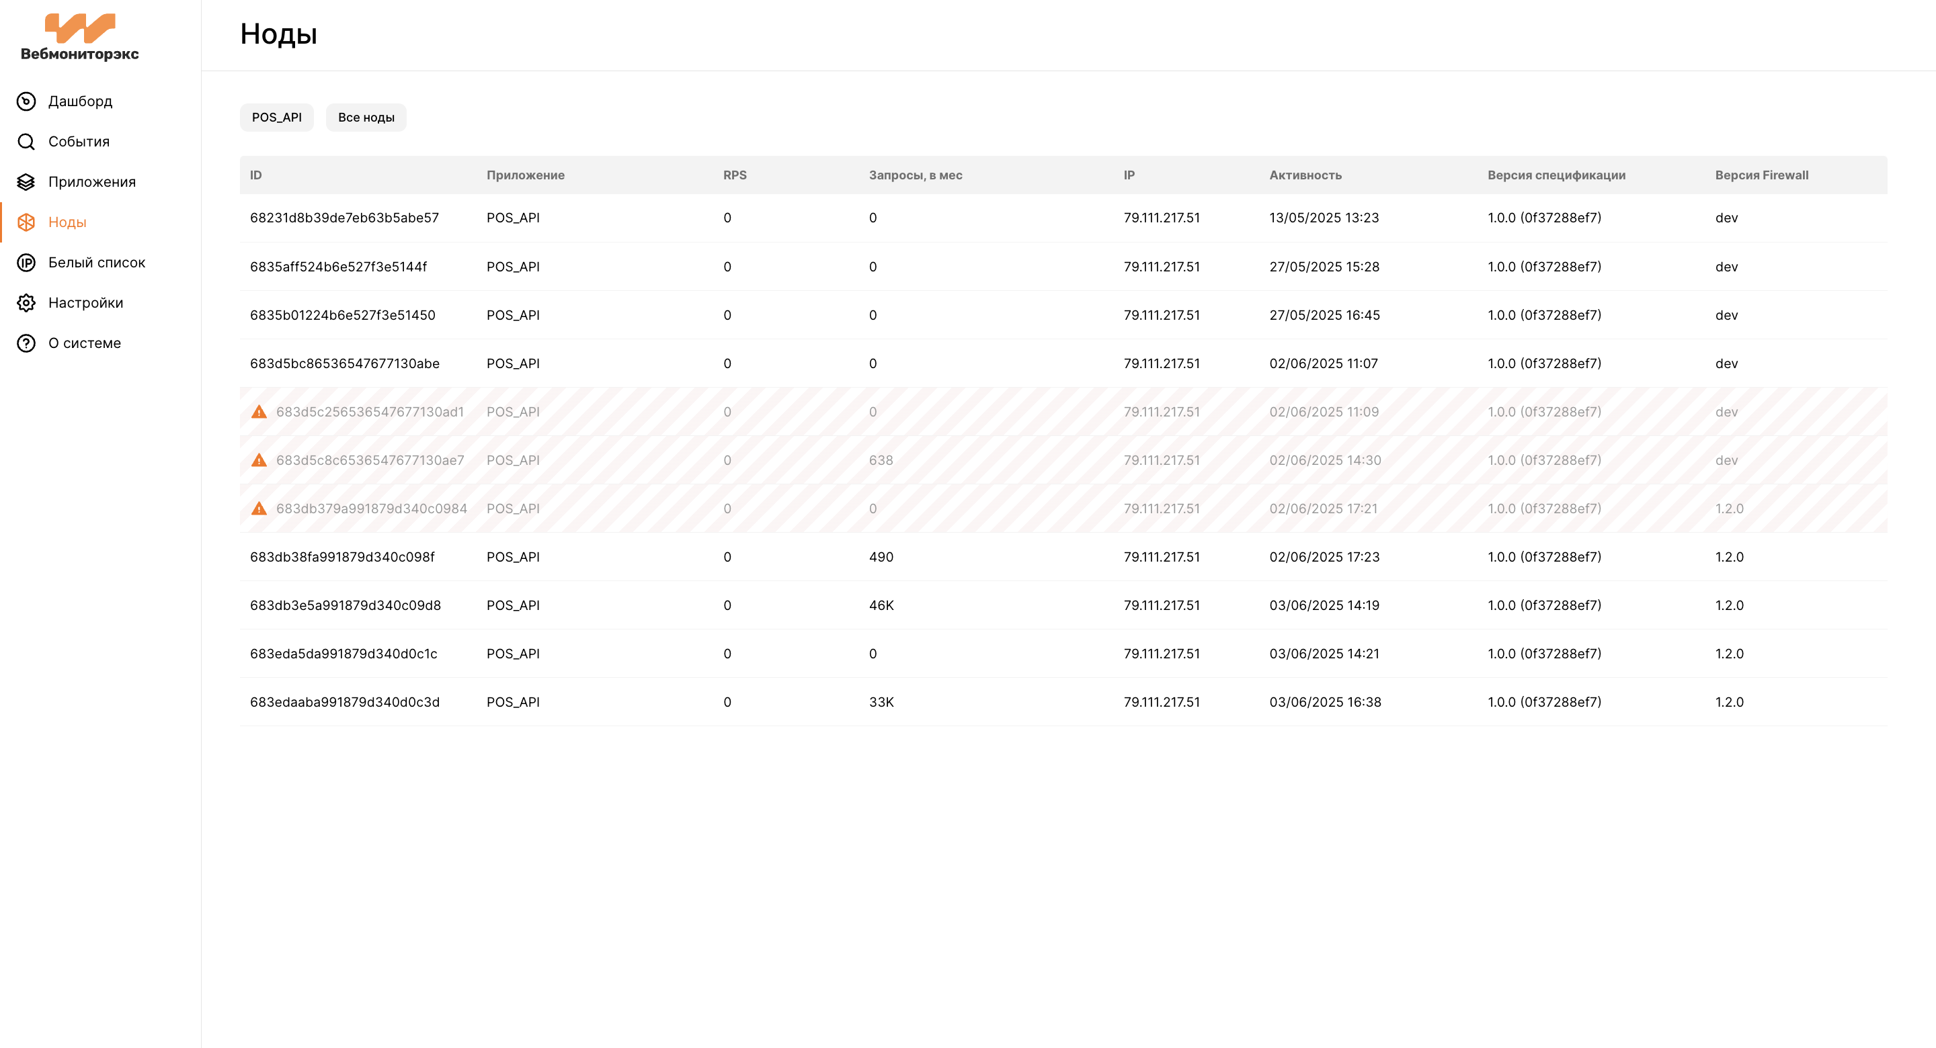Click activity date 02/06/2025 17:21
The width and height of the screenshot is (1936, 1048).
point(1324,509)
